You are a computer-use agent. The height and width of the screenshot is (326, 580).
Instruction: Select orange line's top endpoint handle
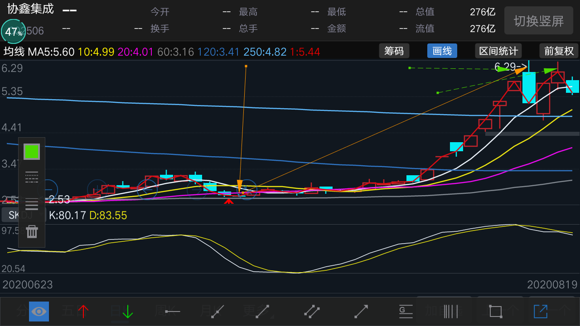[246, 66]
